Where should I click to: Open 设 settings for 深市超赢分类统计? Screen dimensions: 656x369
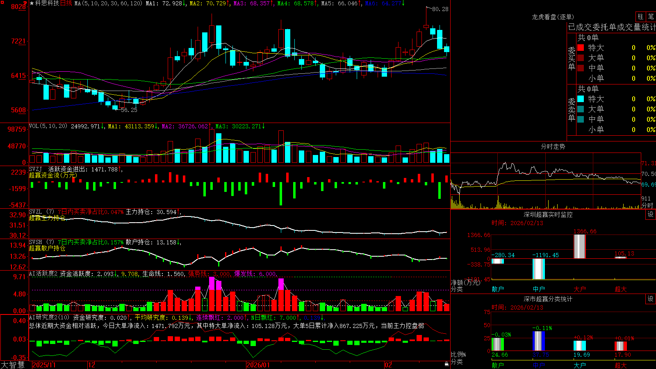(651, 299)
